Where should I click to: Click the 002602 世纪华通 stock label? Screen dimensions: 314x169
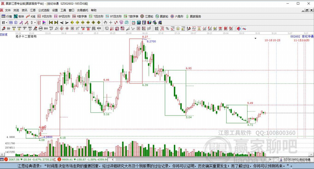[x=302, y=36]
